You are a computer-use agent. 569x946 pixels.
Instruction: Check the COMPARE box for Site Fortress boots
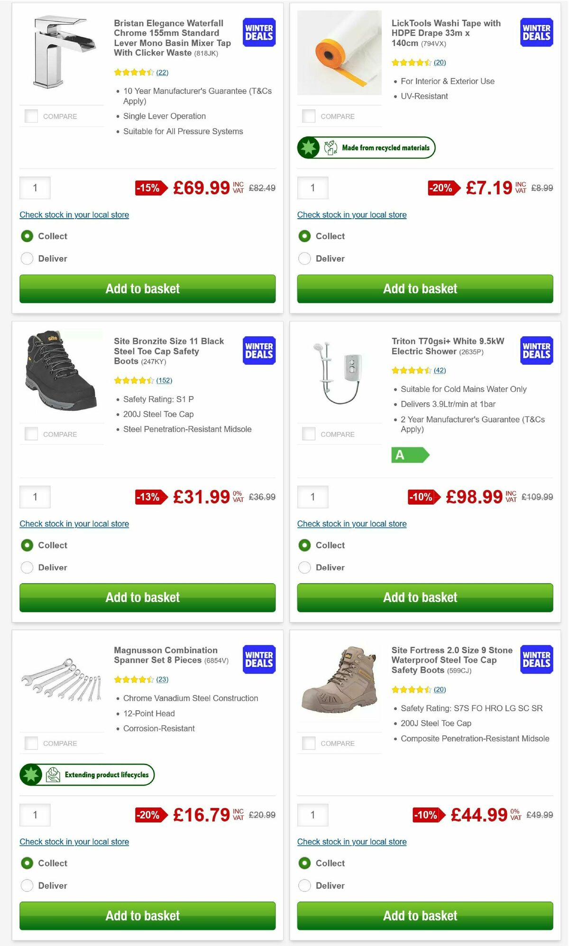[308, 743]
